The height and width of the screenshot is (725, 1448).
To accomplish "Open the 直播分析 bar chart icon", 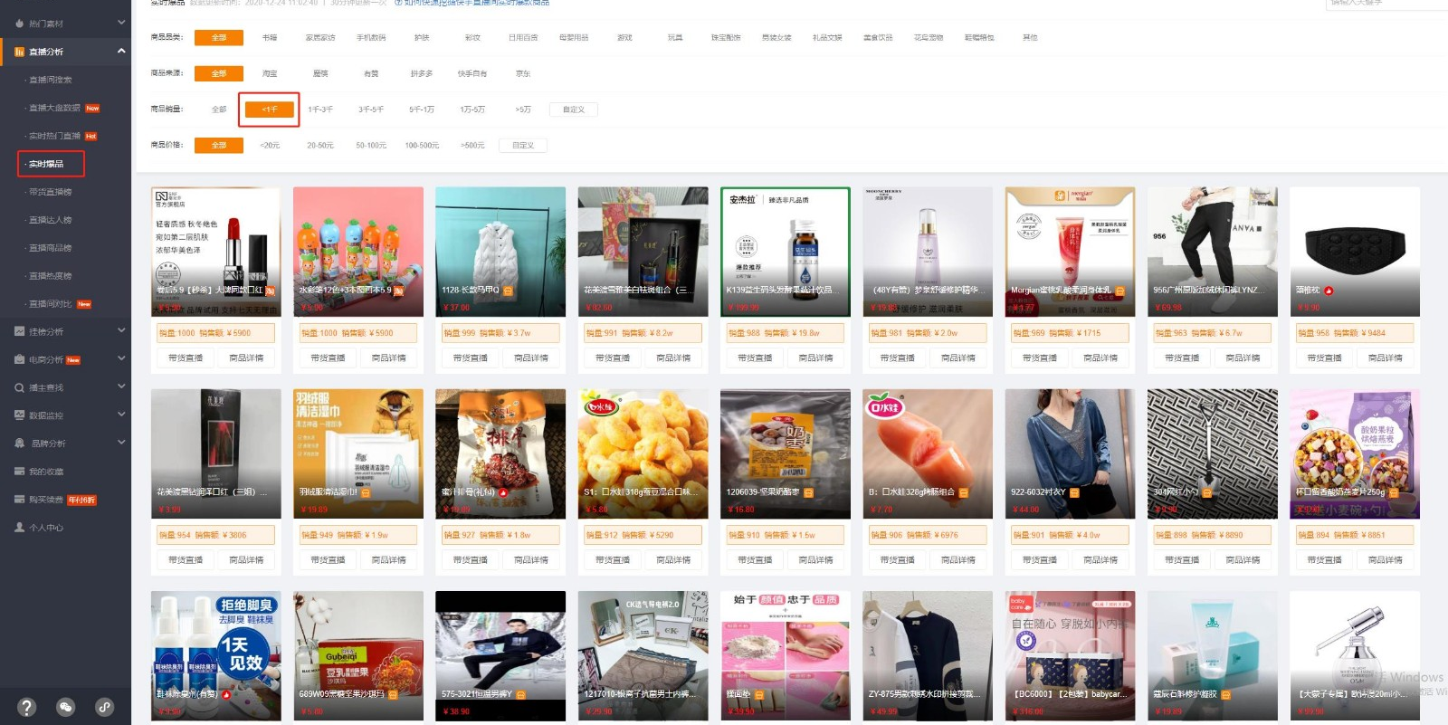I will pyautogui.click(x=19, y=52).
